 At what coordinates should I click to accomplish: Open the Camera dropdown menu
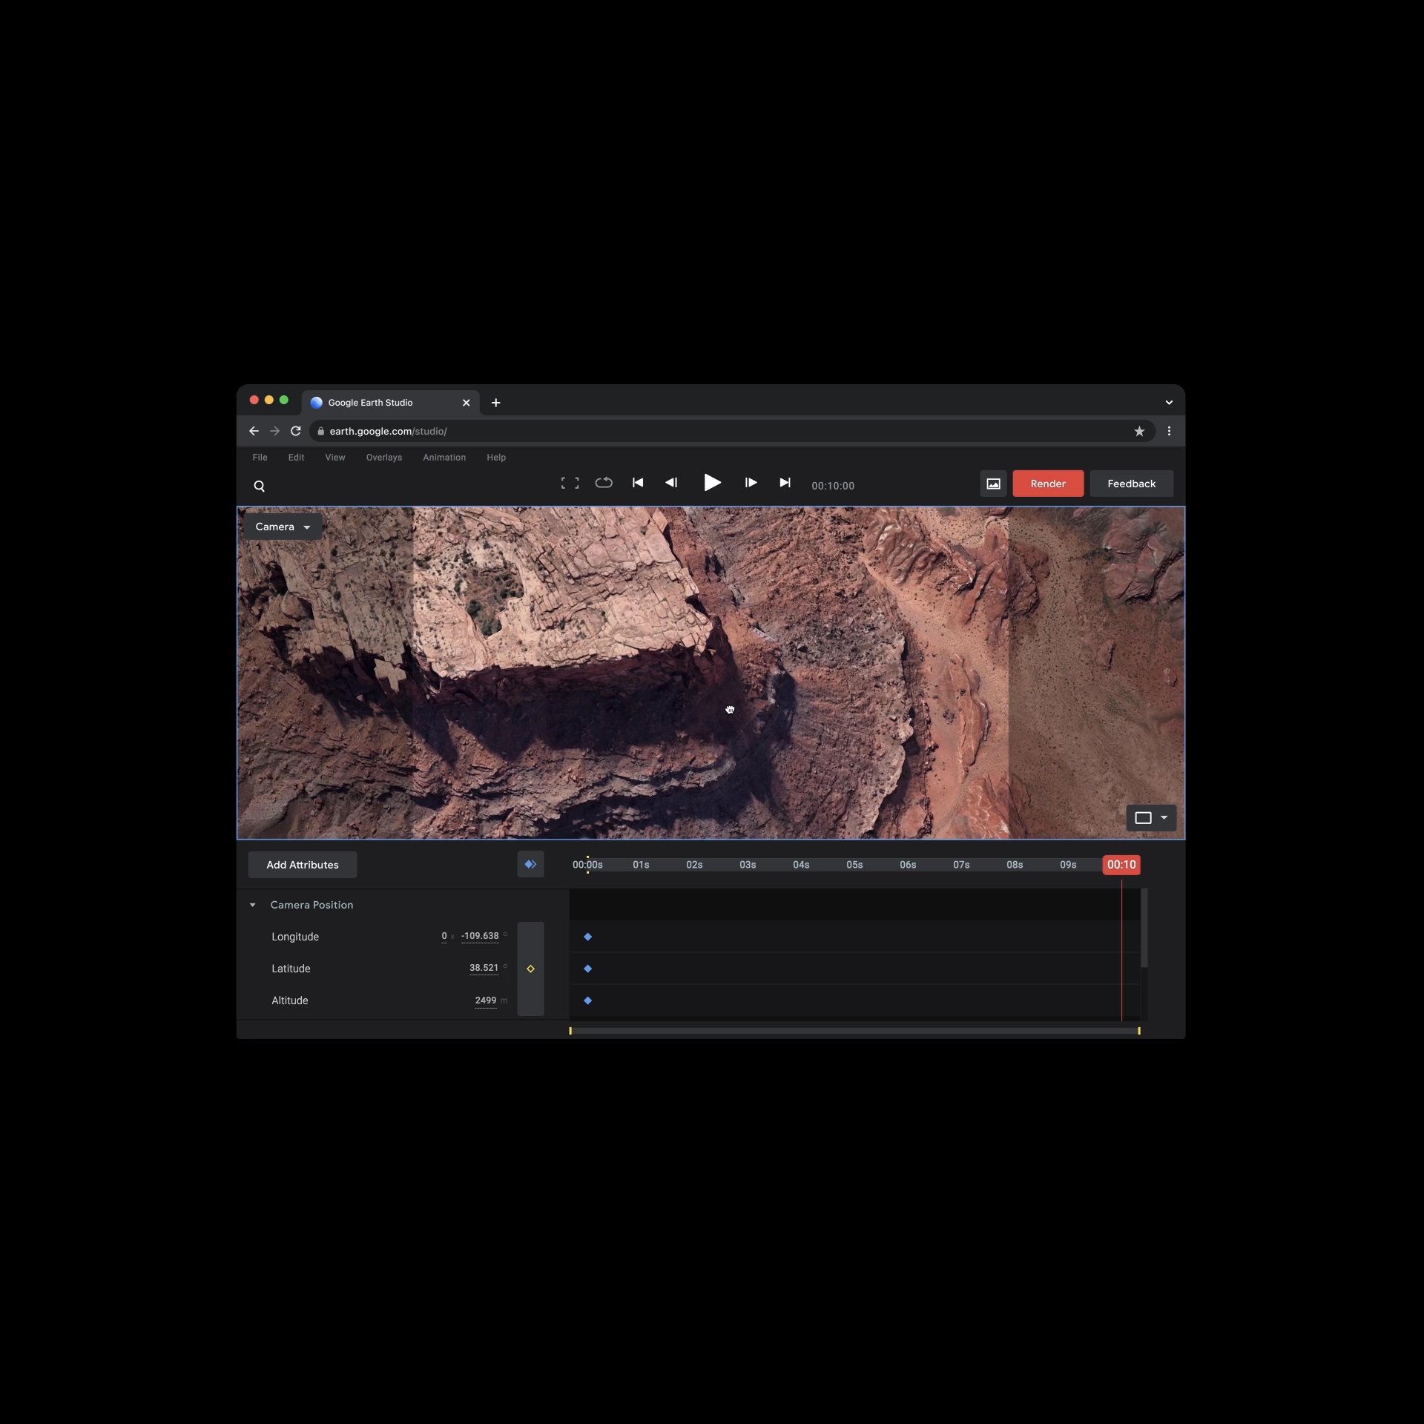point(280,526)
